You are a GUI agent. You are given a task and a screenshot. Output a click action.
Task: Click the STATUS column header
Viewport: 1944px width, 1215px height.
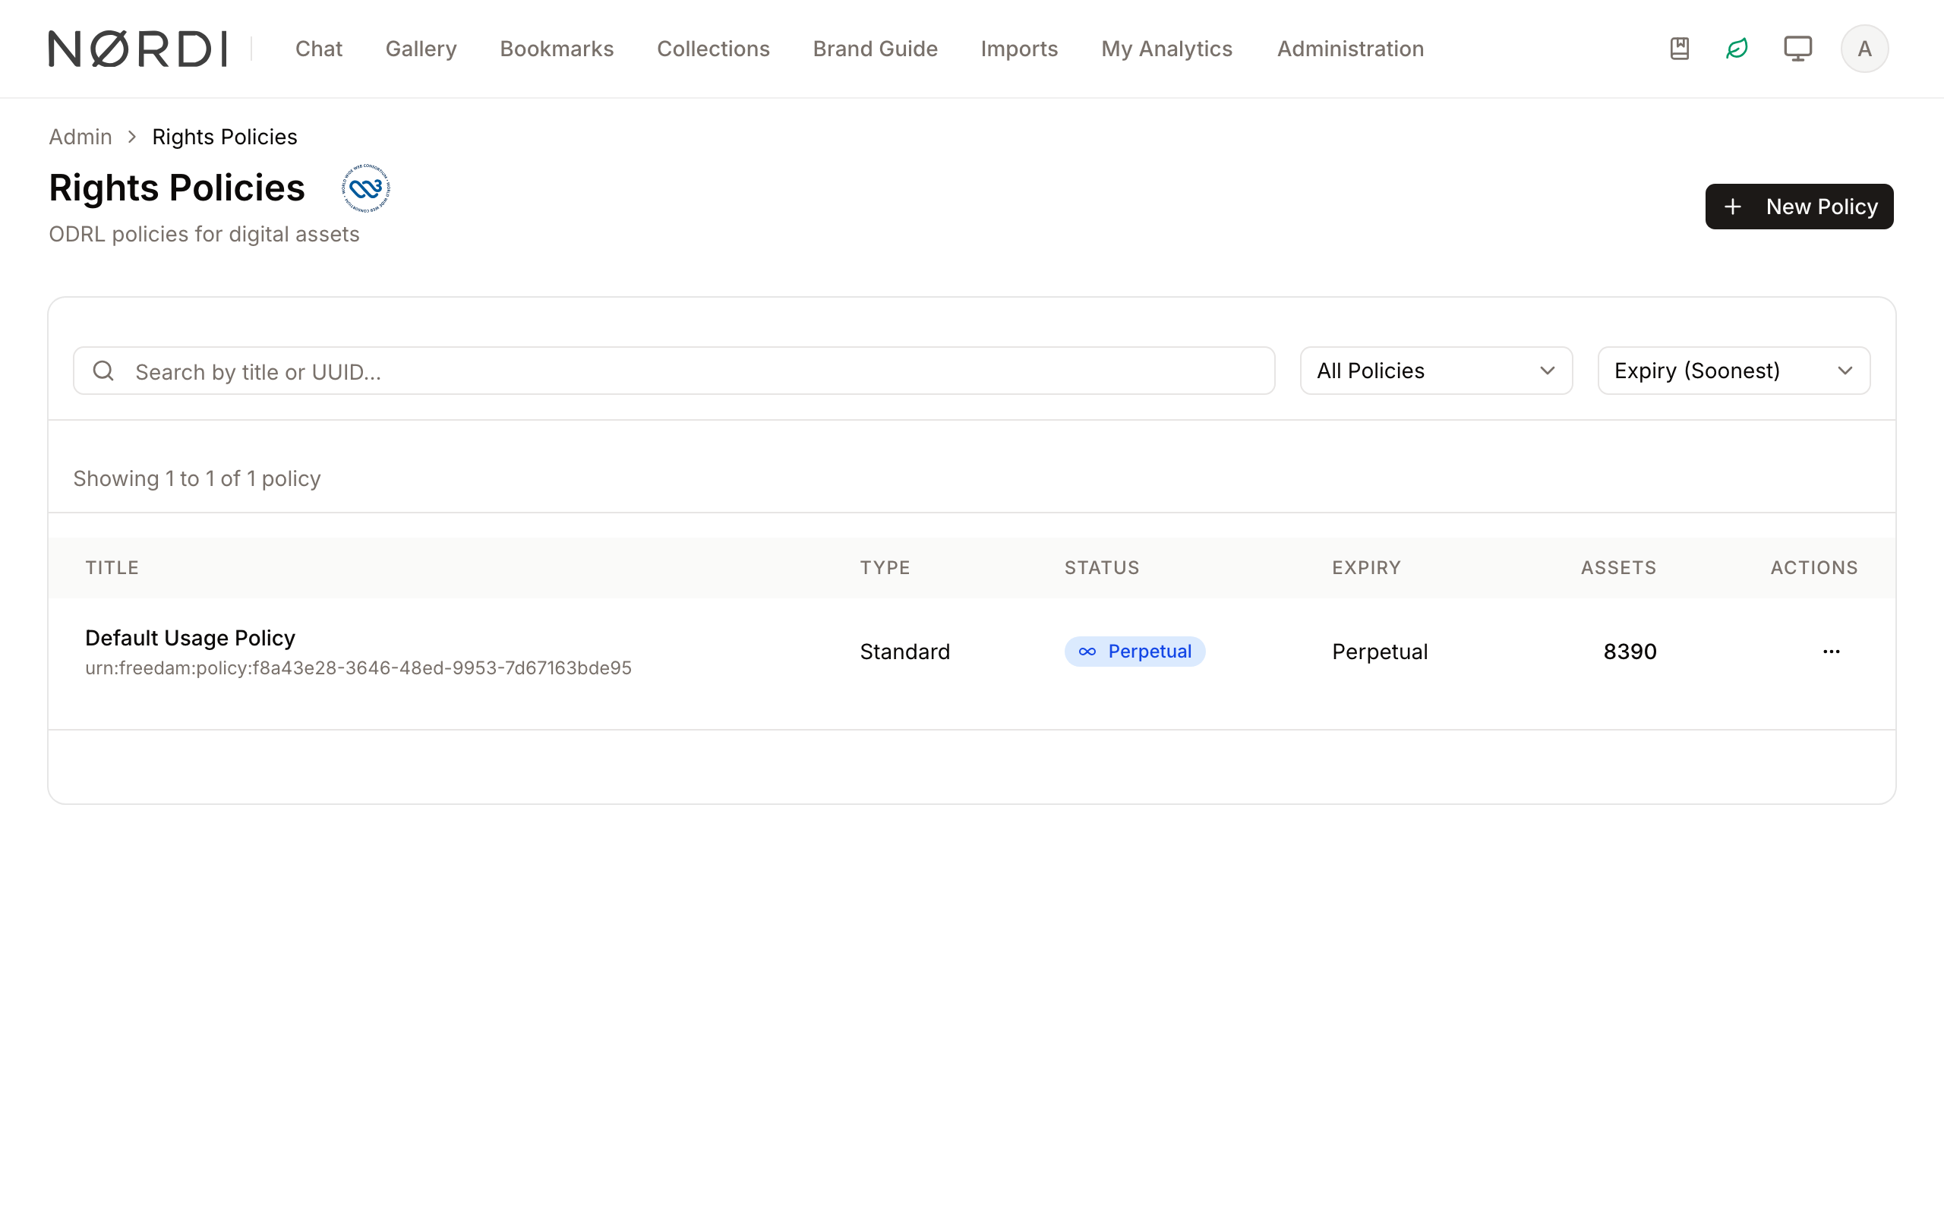click(1102, 567)
